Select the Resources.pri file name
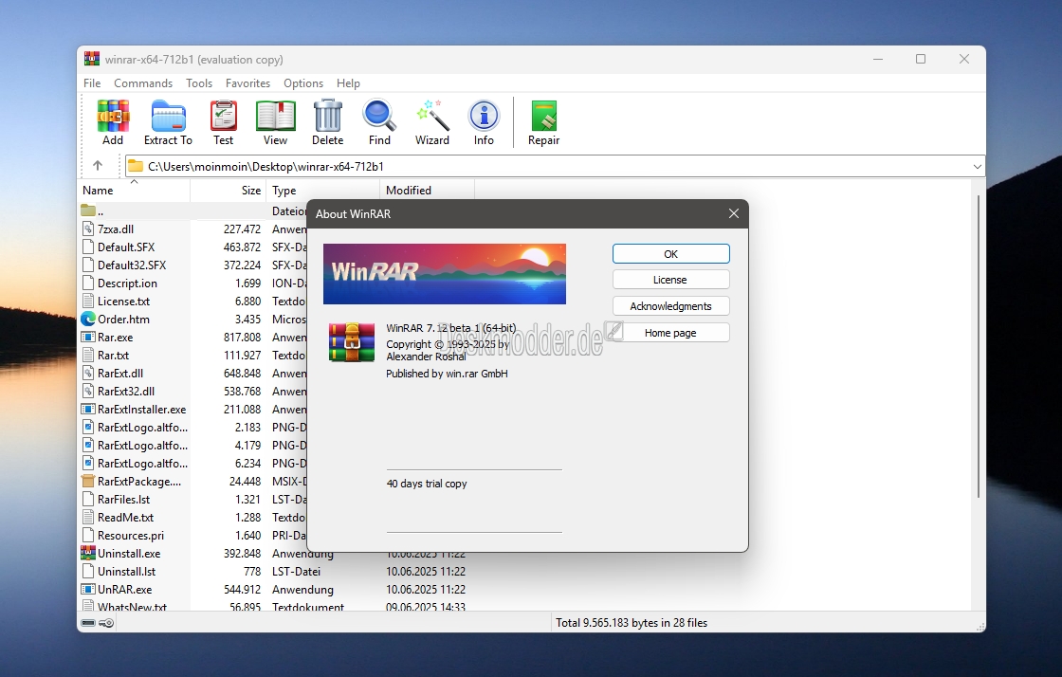This screenshot has height=677, width=1062. (x=131, y=536)
